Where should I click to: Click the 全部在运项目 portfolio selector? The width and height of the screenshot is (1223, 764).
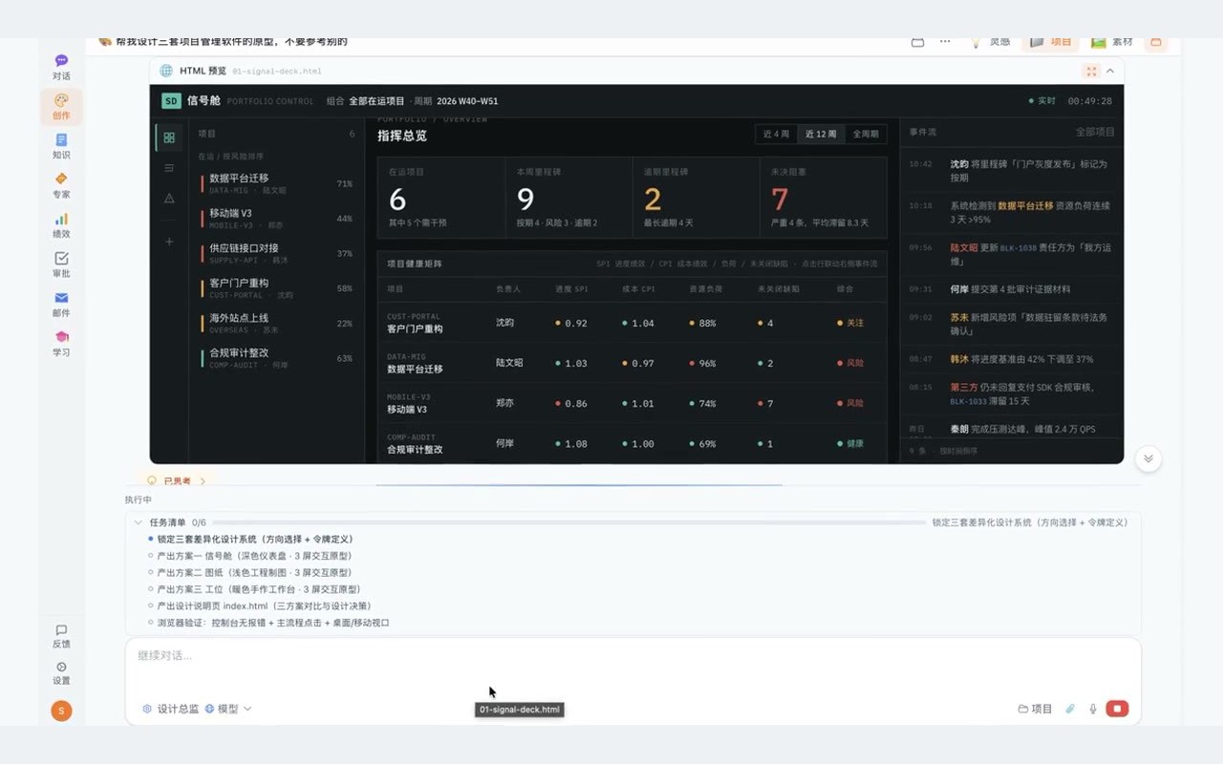click(376, 101)
